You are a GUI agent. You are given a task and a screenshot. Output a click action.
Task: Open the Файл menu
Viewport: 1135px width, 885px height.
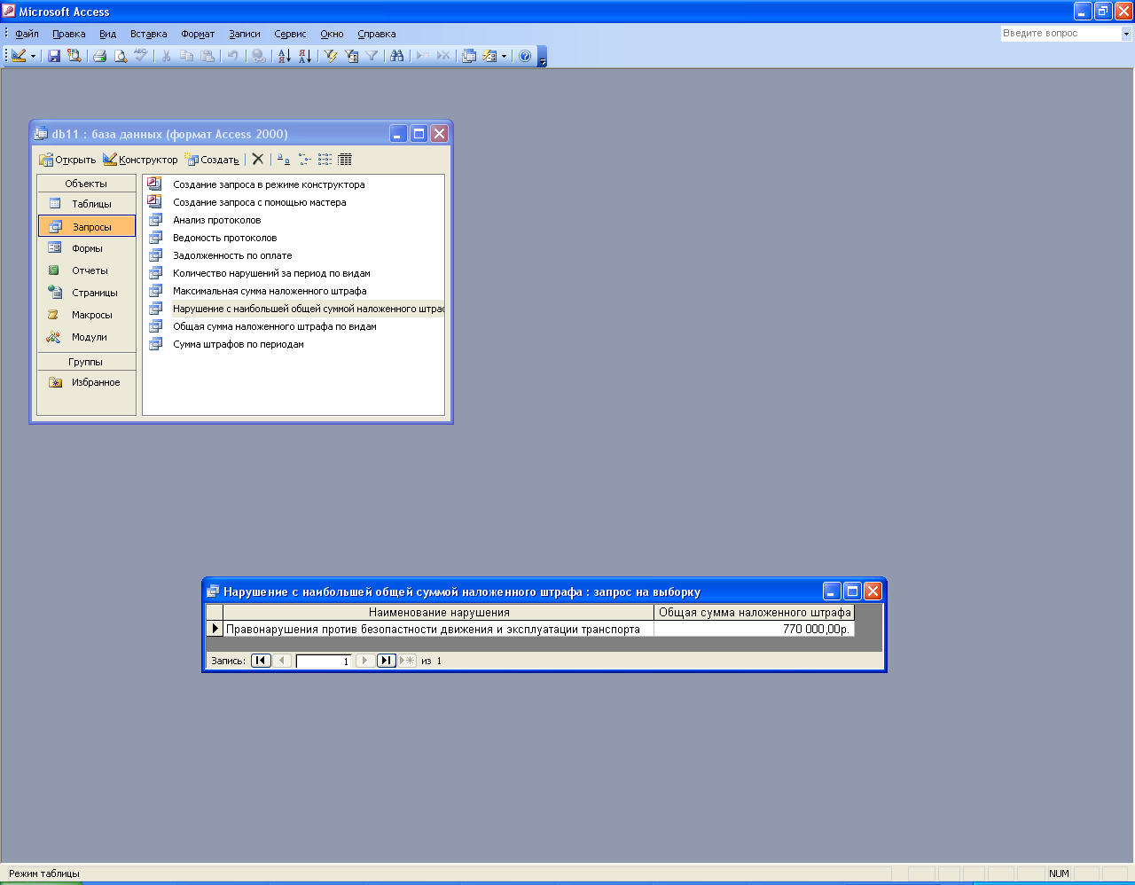pos(27,34)
